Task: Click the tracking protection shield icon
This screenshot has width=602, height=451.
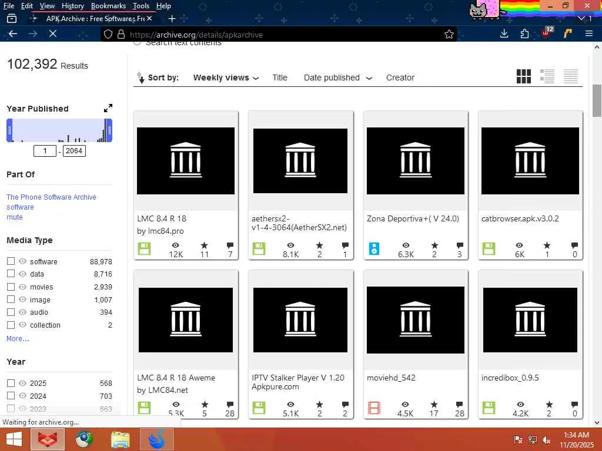Action: coord(108,35)
